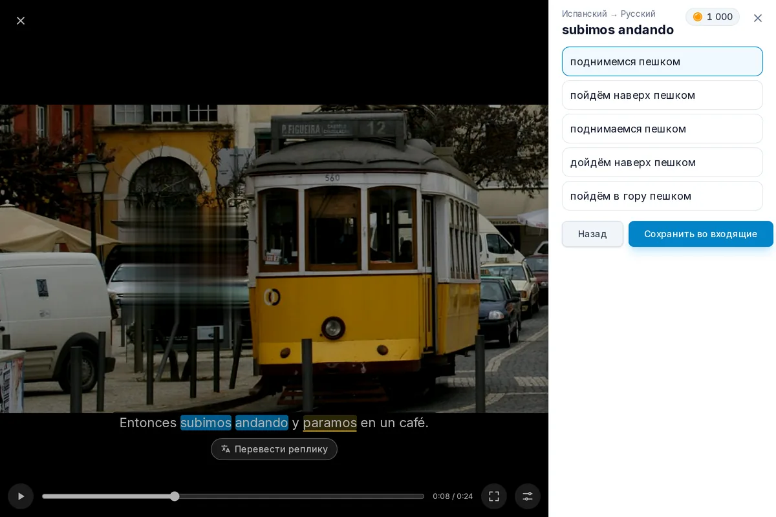Close the translation panel
776x517 pixels.
tap(758, 18)
